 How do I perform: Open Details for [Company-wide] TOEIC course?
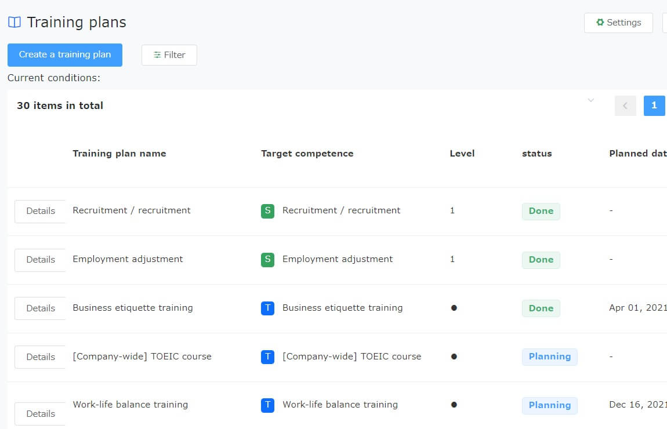[40, 357]
